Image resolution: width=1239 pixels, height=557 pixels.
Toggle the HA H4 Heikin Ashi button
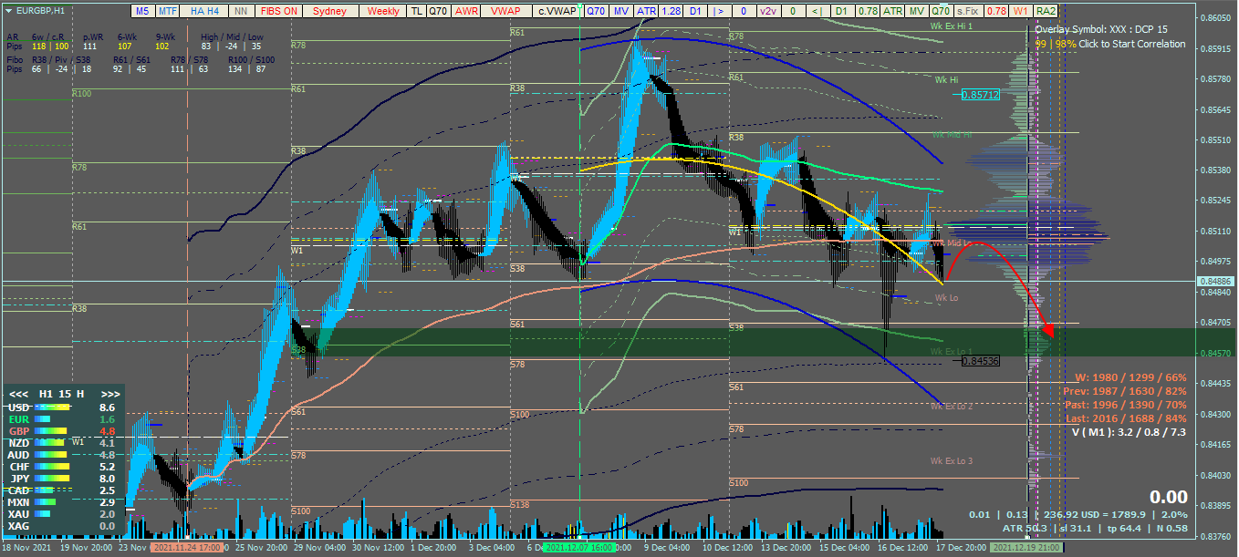204,11
